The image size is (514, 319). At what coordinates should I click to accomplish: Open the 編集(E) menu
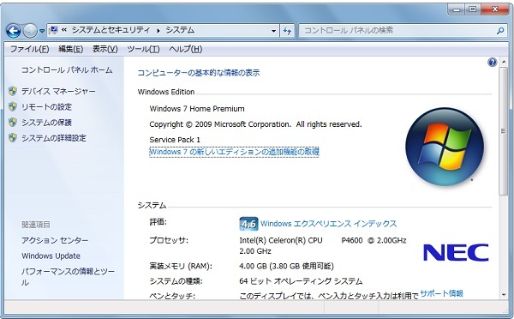(x=70, y=49)
